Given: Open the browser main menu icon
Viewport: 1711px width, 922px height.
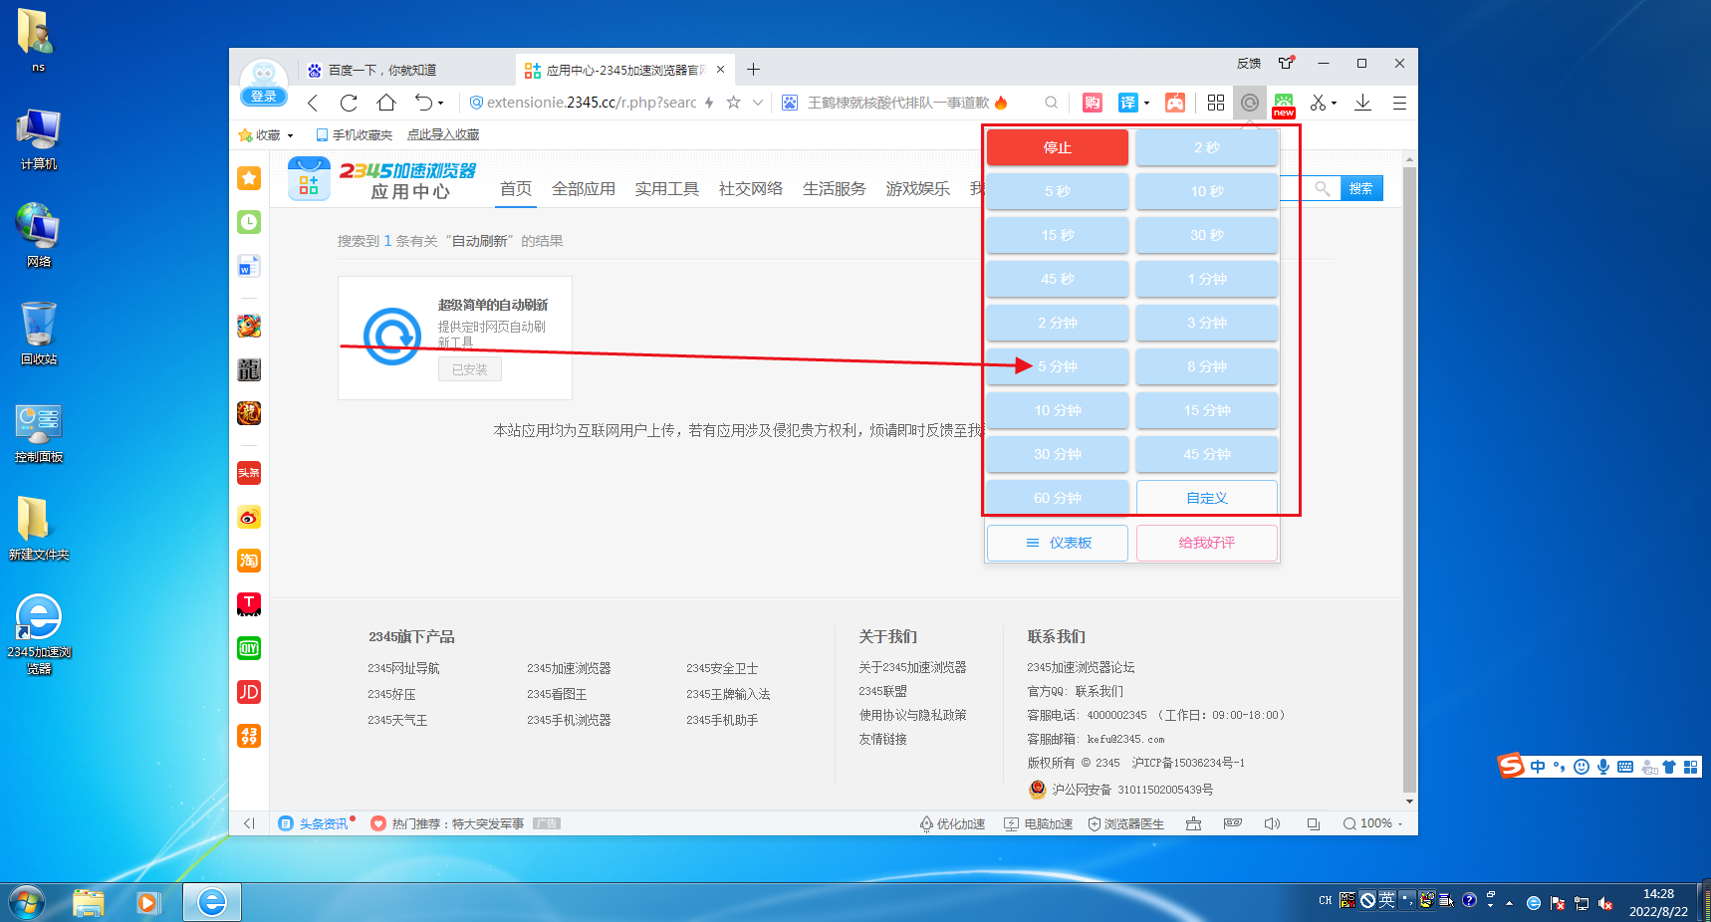Looking at the screenshot, I should [x=1399, y=103].
